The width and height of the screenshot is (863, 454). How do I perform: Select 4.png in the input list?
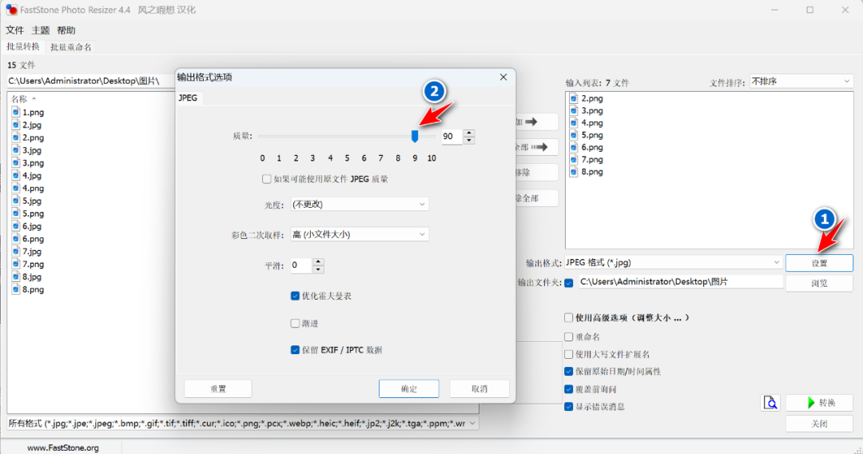(x=587, y=123)
